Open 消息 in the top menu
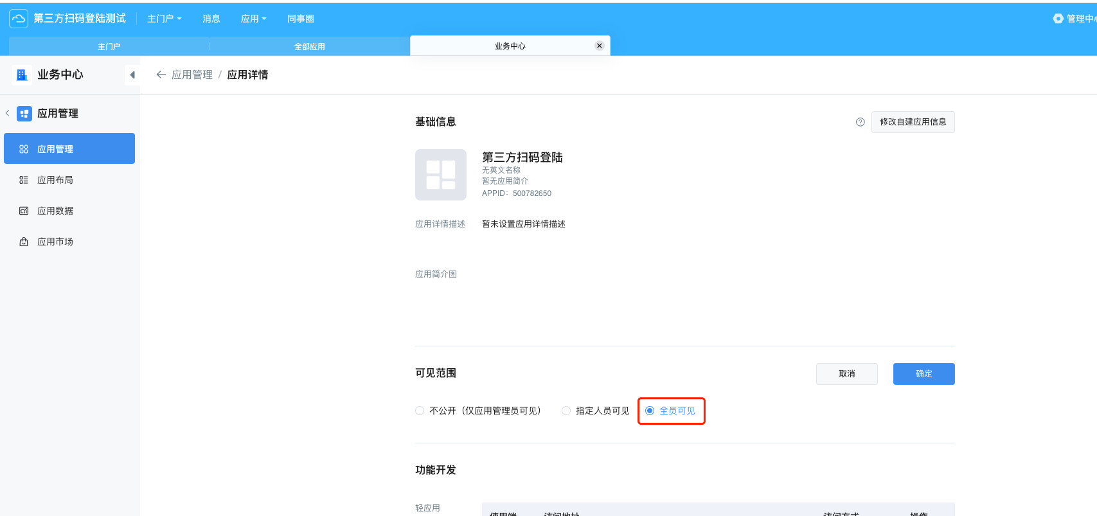The height and width of the screenshot is (516, 1097). point(211,19)
